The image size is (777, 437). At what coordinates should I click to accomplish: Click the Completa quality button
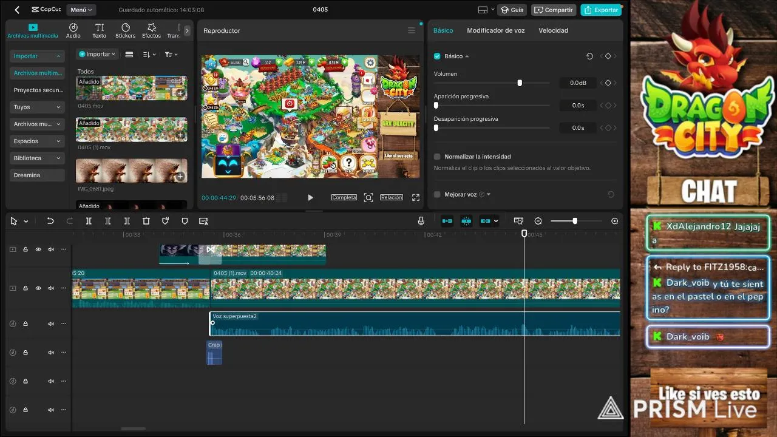pos(344,197)
